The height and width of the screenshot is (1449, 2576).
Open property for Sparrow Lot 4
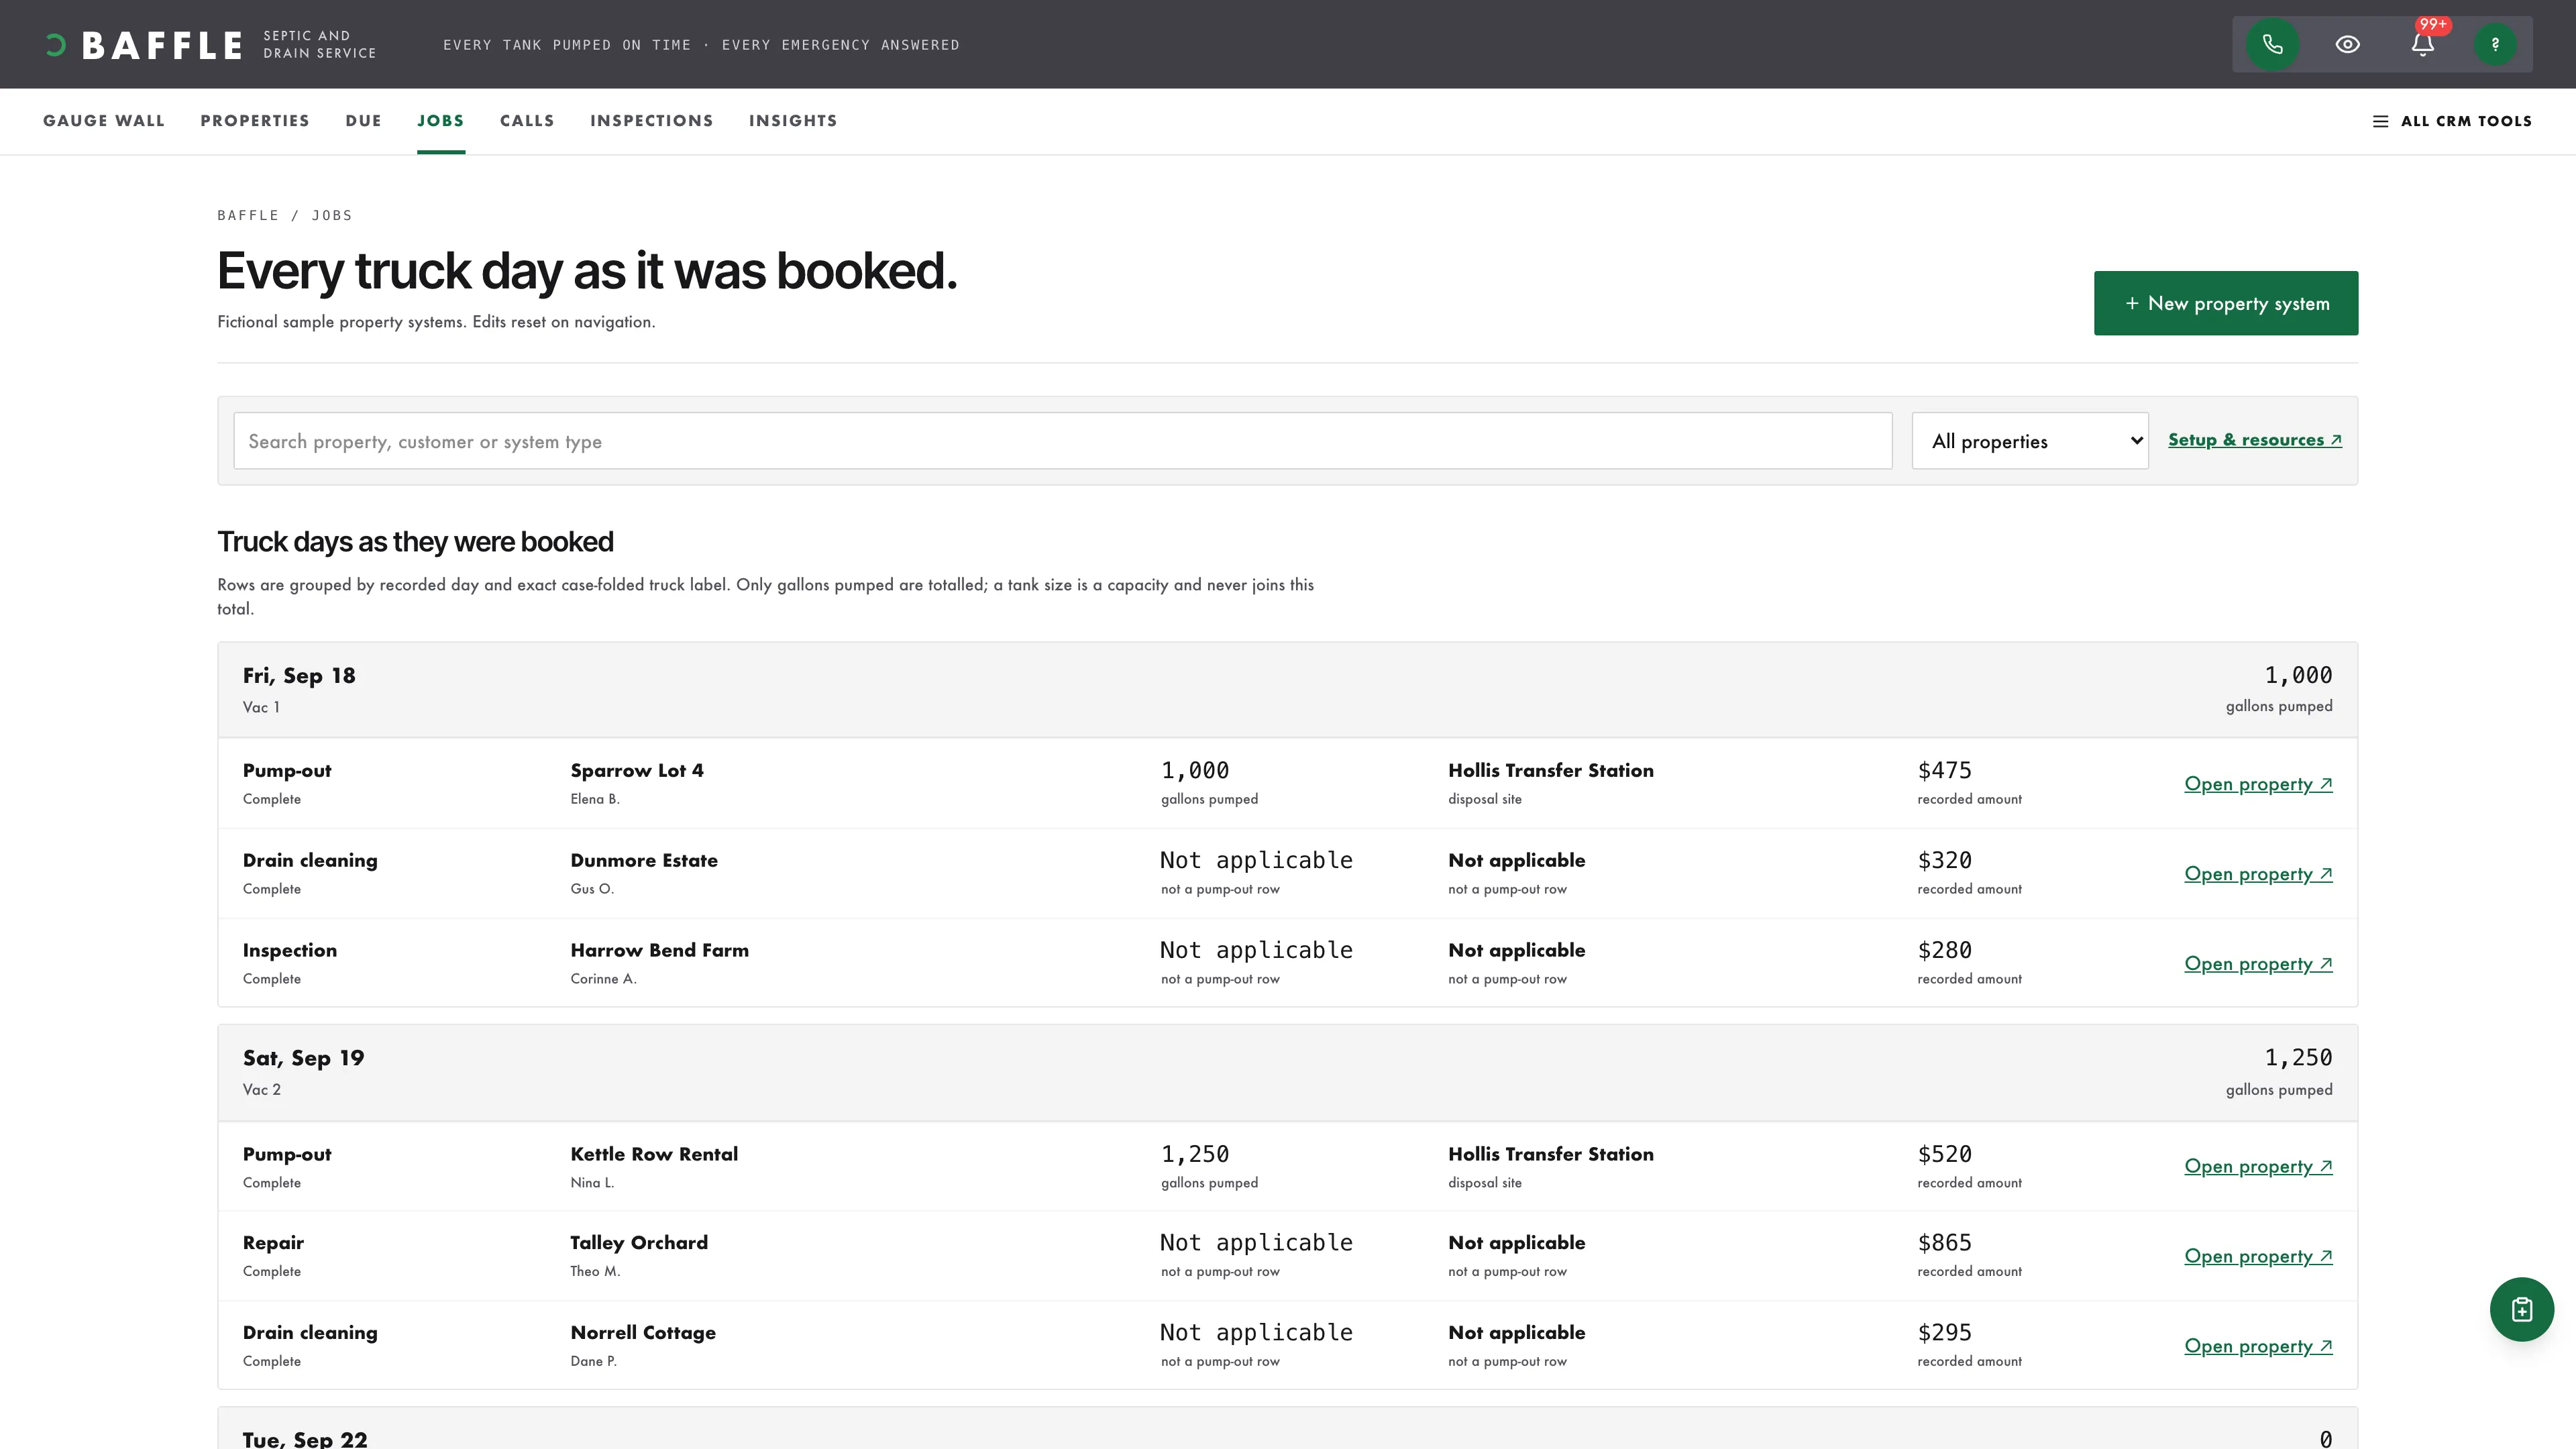coord(2258,784)
